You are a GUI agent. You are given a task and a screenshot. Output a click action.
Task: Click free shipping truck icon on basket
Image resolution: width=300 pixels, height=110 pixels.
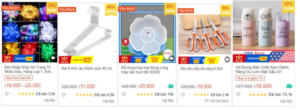tap(170, 86)
